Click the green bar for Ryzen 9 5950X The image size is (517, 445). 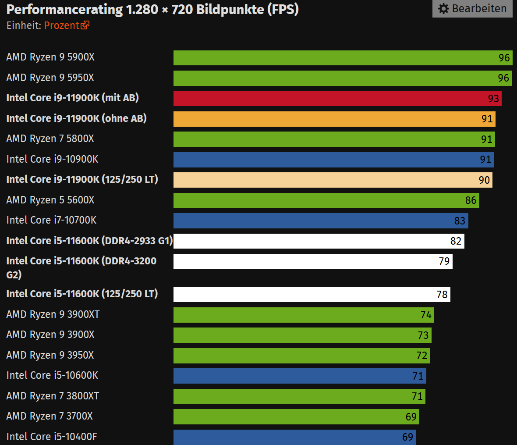(x=343, y=78)
